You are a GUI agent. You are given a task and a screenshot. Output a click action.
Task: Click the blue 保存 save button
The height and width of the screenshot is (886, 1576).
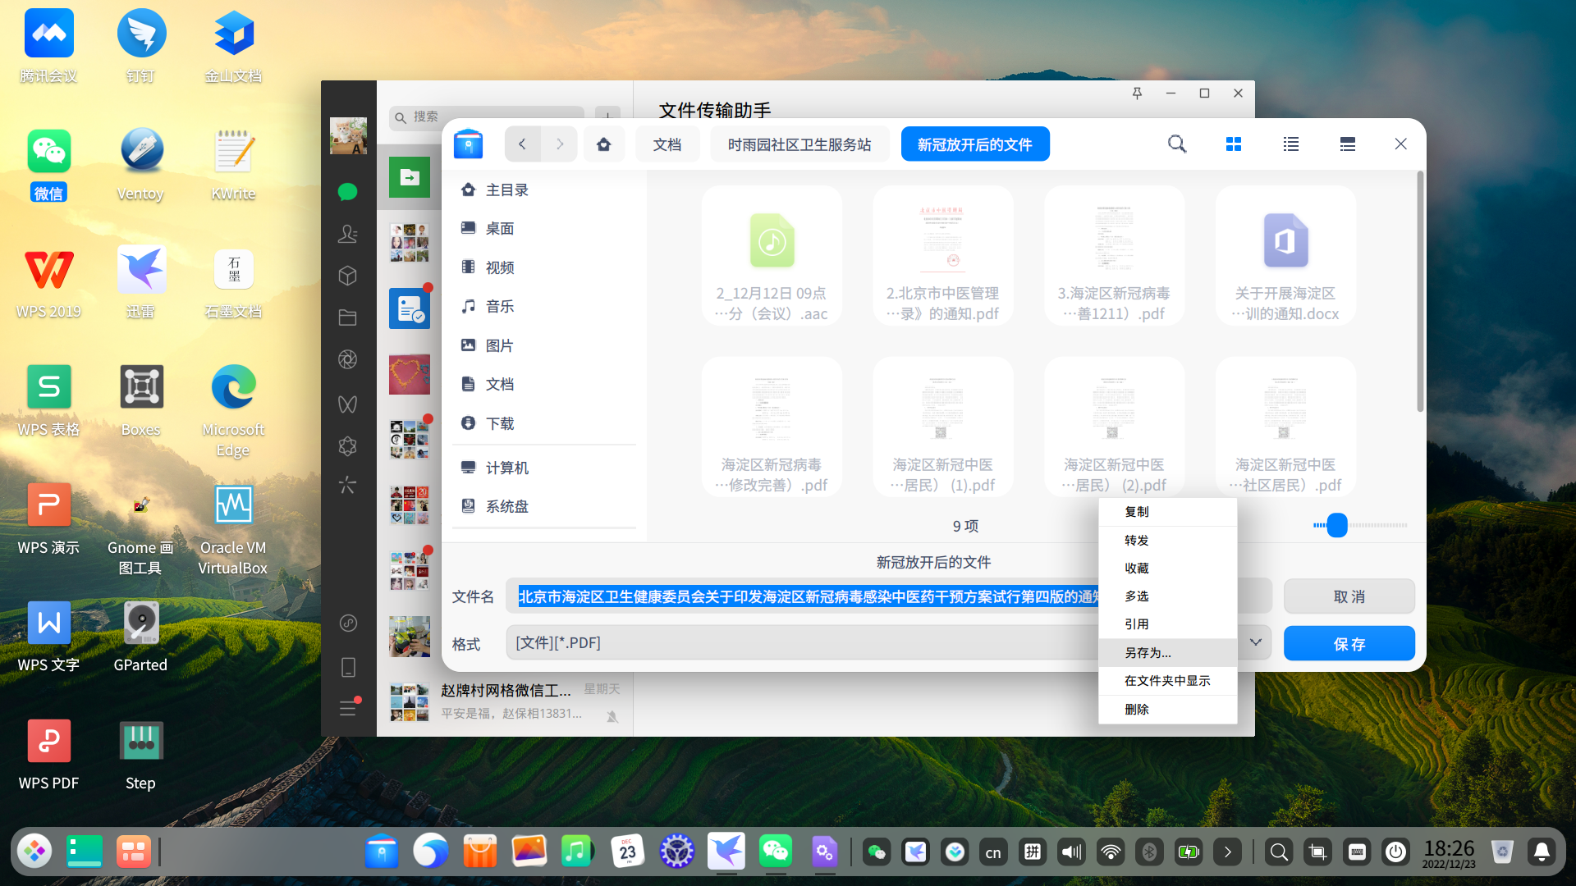pyautogui.click(x=1349, y=643)
